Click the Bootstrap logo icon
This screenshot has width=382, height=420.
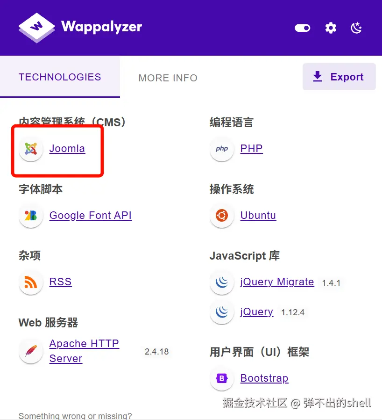pos(222,378)
